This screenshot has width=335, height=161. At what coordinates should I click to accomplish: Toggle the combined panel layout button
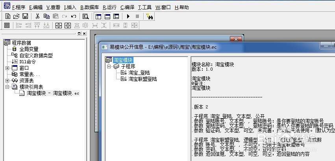point(116,16)
